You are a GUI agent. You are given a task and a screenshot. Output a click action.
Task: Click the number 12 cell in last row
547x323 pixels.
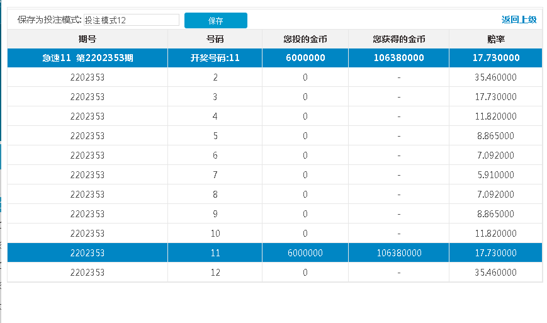tap(215, 273)
